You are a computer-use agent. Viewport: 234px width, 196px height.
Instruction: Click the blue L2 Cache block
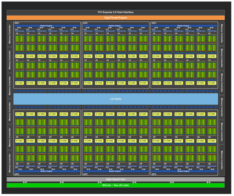pyautogui.click(x=116, y=99)
